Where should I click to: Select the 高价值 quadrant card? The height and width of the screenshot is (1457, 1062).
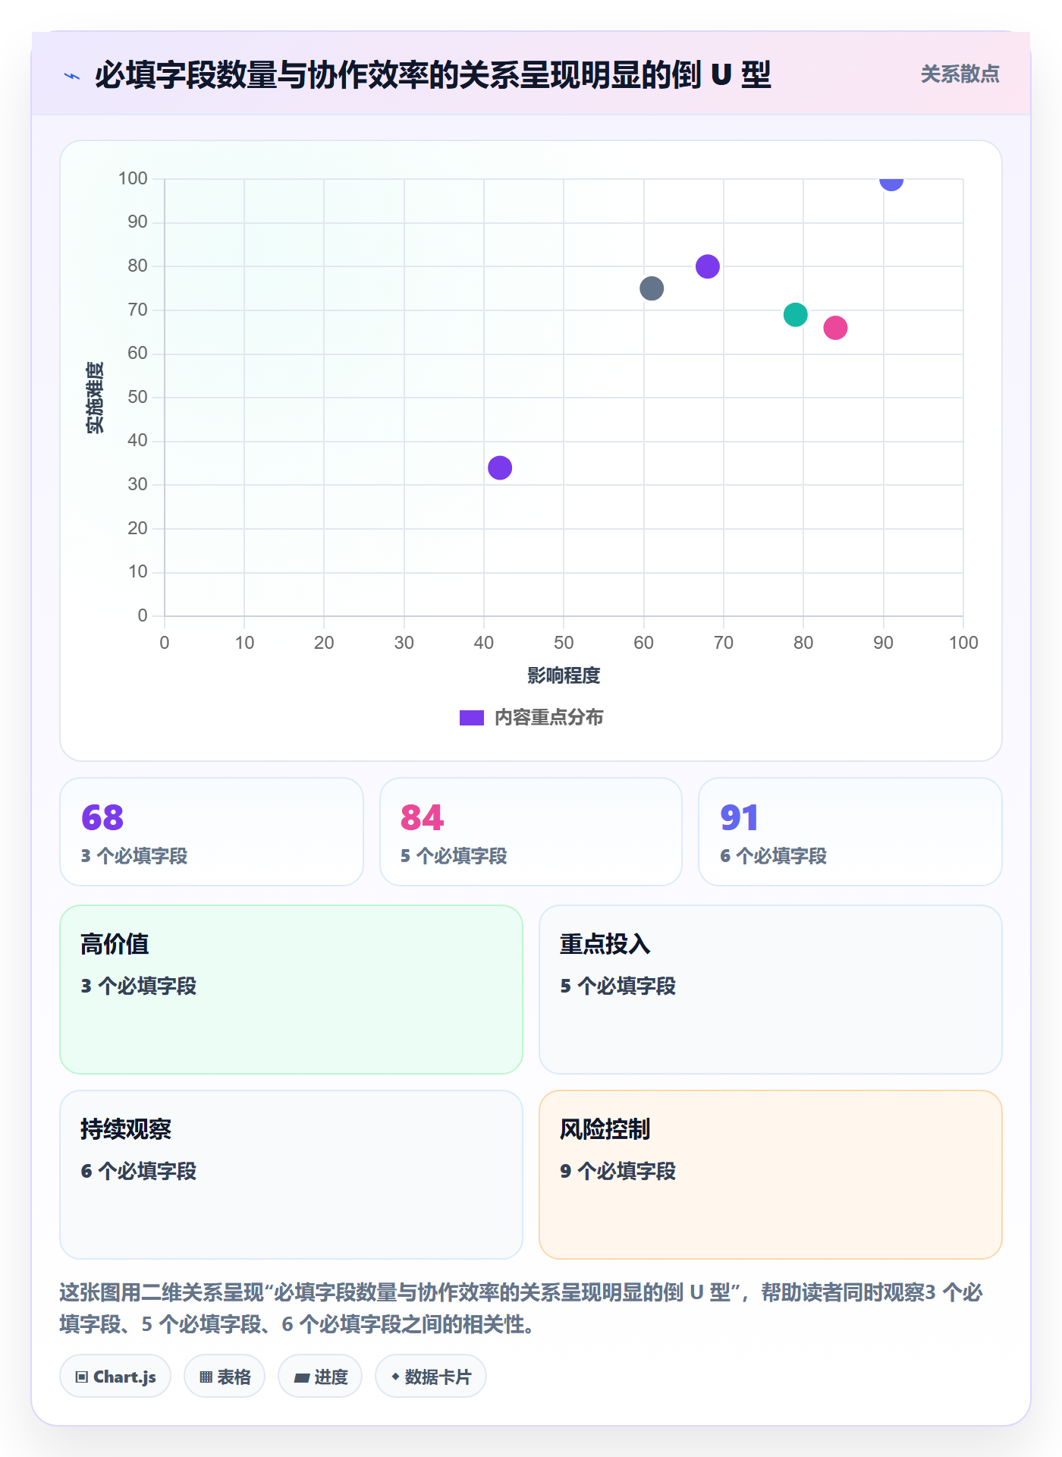[291, 990]
